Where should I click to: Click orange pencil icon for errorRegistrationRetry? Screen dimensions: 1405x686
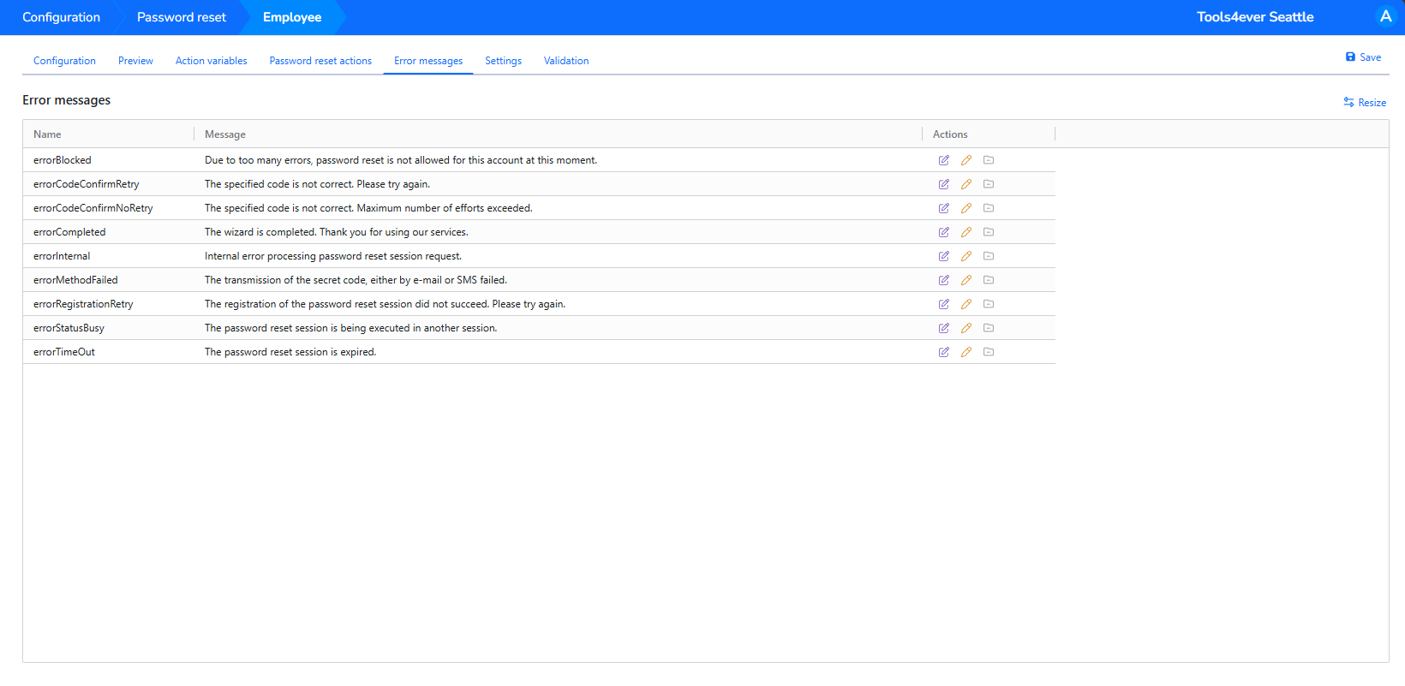click(966, 304)
